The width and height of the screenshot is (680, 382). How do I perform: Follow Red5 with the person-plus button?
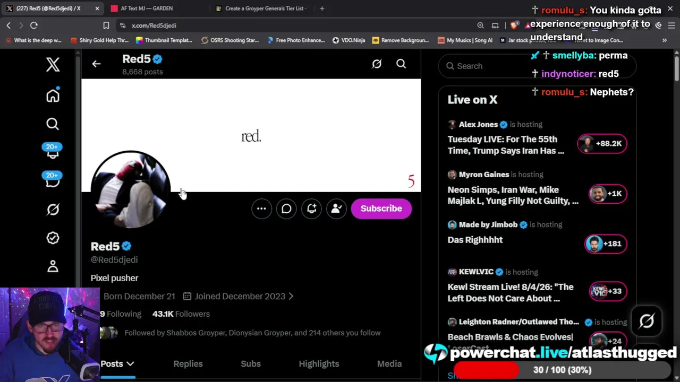(336, 209)
